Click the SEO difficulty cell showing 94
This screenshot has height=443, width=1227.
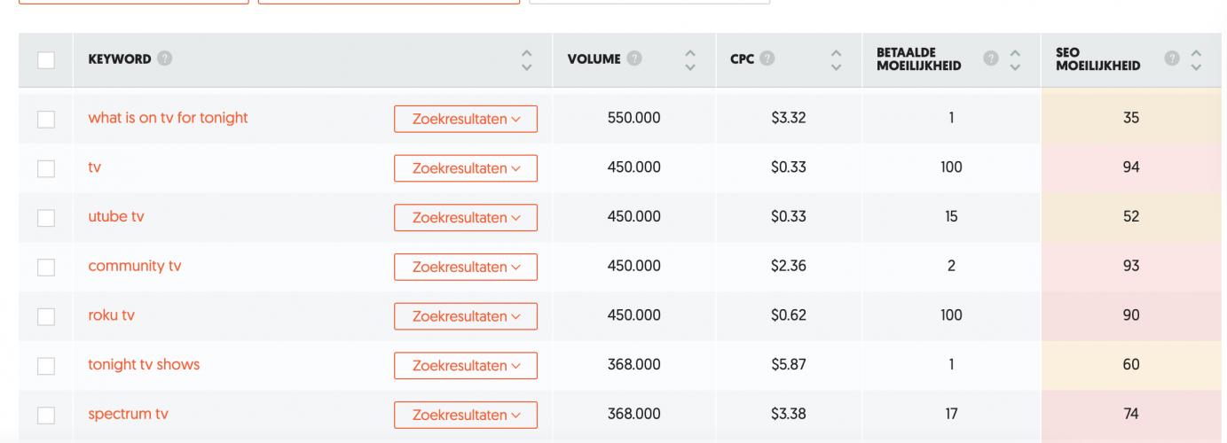(1131, 167)
